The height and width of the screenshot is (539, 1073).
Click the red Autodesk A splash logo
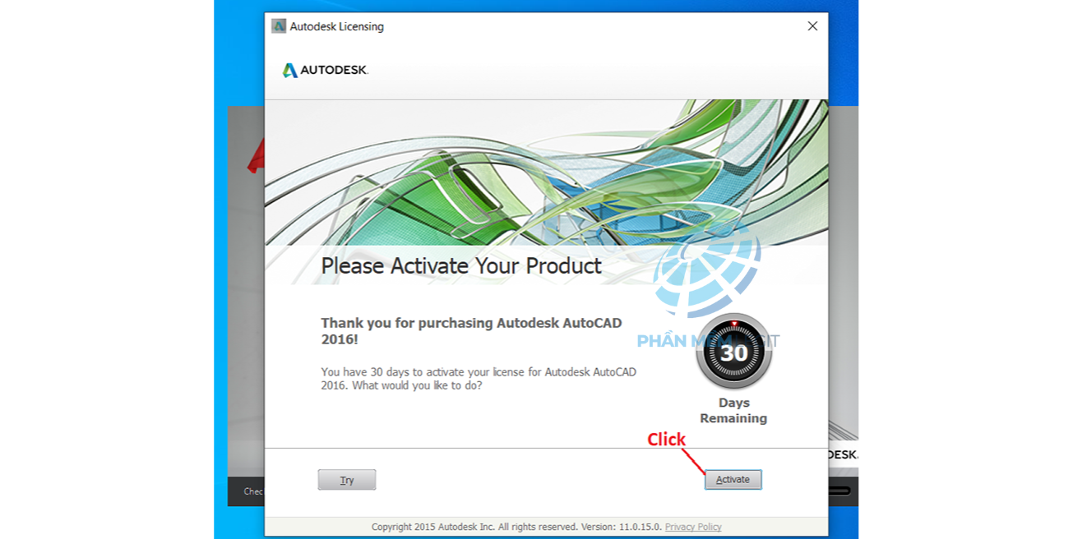(256, 156)
